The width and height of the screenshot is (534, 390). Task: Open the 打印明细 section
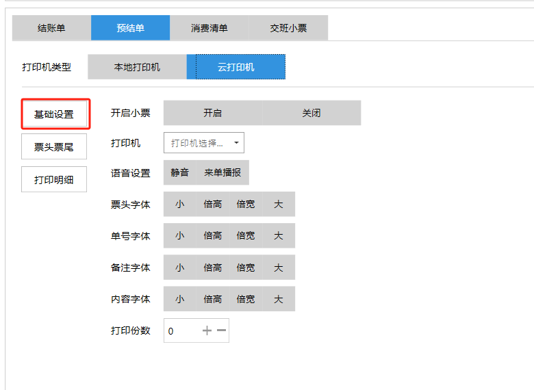[x=54, y=179]
